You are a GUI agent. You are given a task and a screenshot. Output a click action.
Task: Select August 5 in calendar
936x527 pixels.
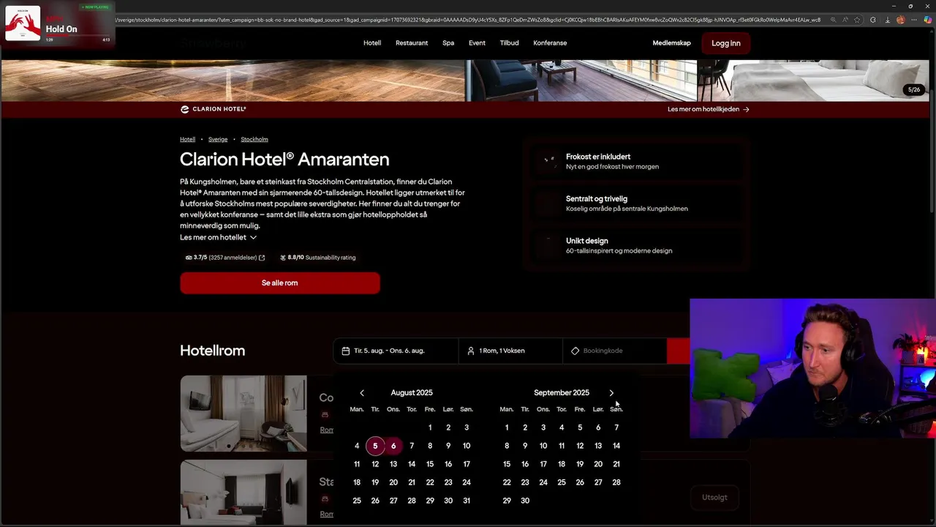375,446
